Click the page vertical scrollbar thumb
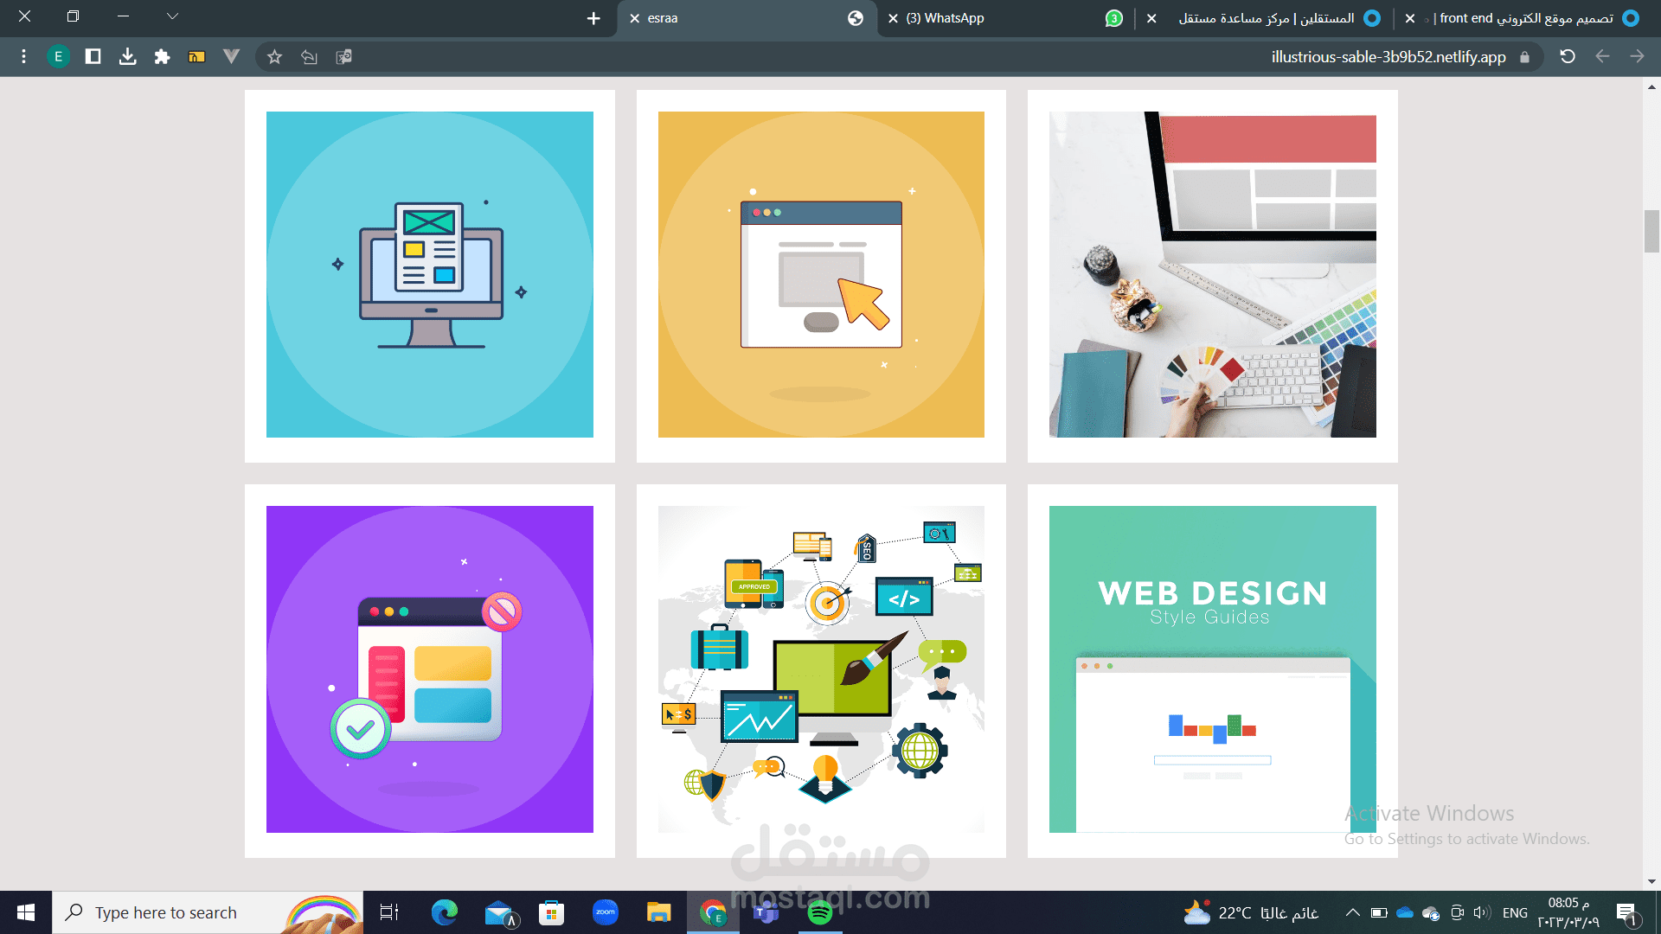This screenshot has width=1661, height=934. click(x=1651, y=231)
